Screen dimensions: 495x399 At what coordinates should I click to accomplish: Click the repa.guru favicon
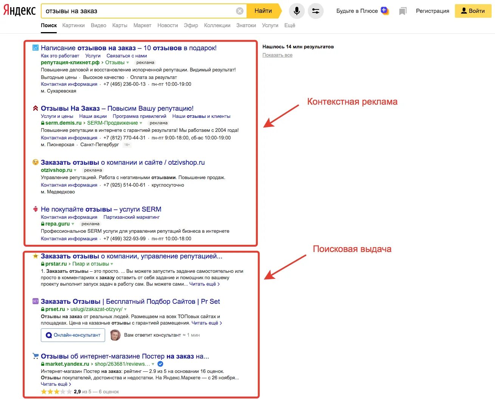36,209
